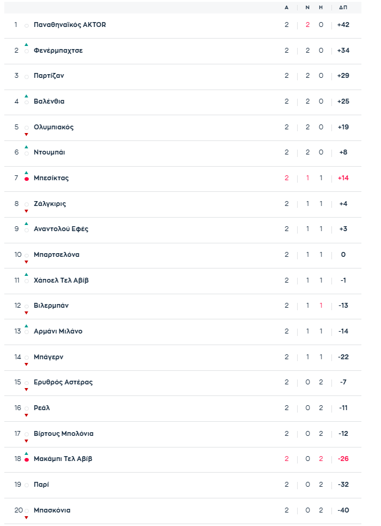This screenshot has width=381, height=526.
Task: Click green up arrow next to Φενέρμπαχτσε
Action: [26, 45]
